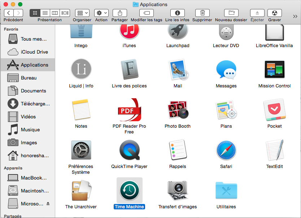Click the Intego app icon
Viewport: 301px width, 218px height.
coord(81,31)
